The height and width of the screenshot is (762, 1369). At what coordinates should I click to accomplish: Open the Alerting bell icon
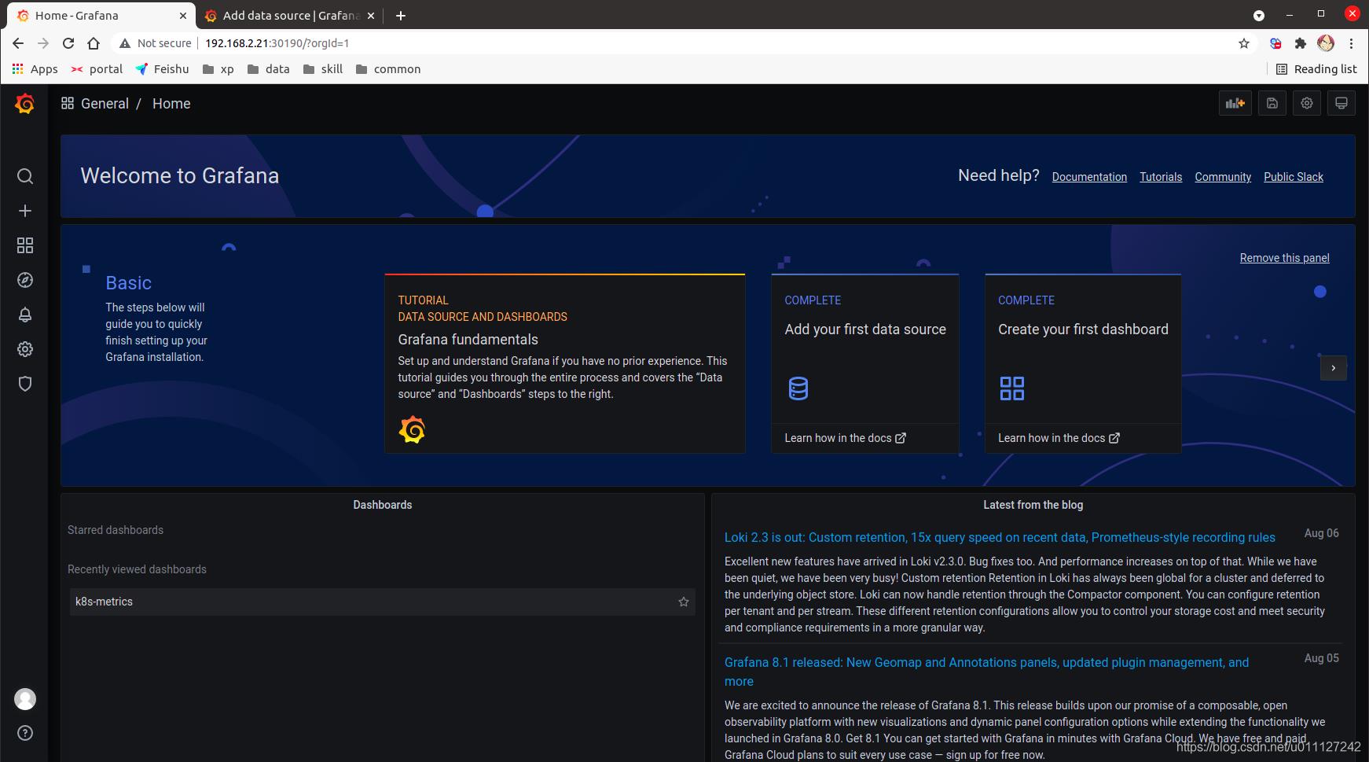pyautogui.click(x=25, y=315)
